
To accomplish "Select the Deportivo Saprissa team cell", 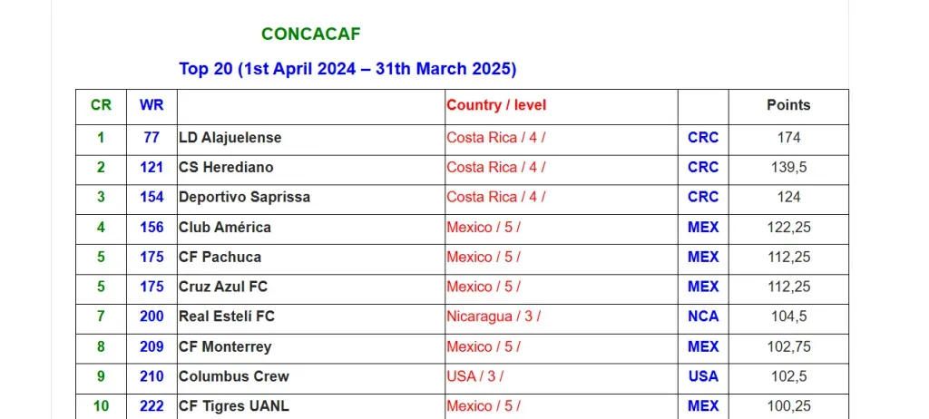I will pos(244,198).
